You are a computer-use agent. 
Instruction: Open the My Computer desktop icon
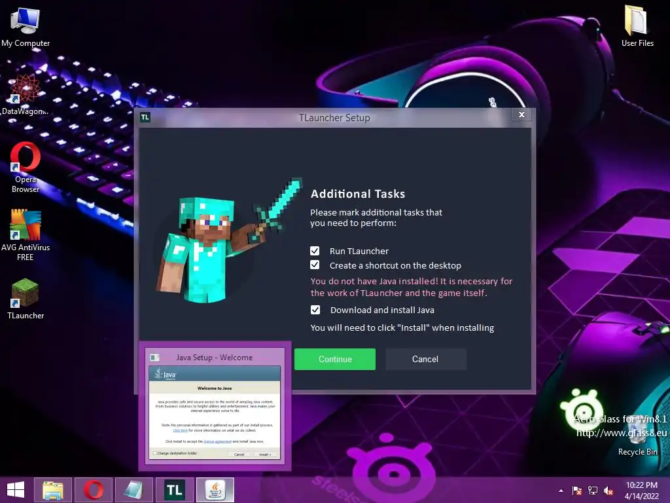pyautogui.click(x=26, y=25)
